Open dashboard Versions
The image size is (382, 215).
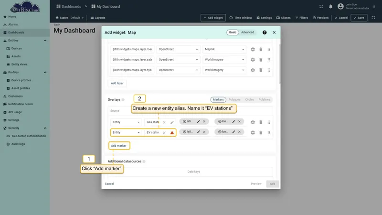(320, 18)
